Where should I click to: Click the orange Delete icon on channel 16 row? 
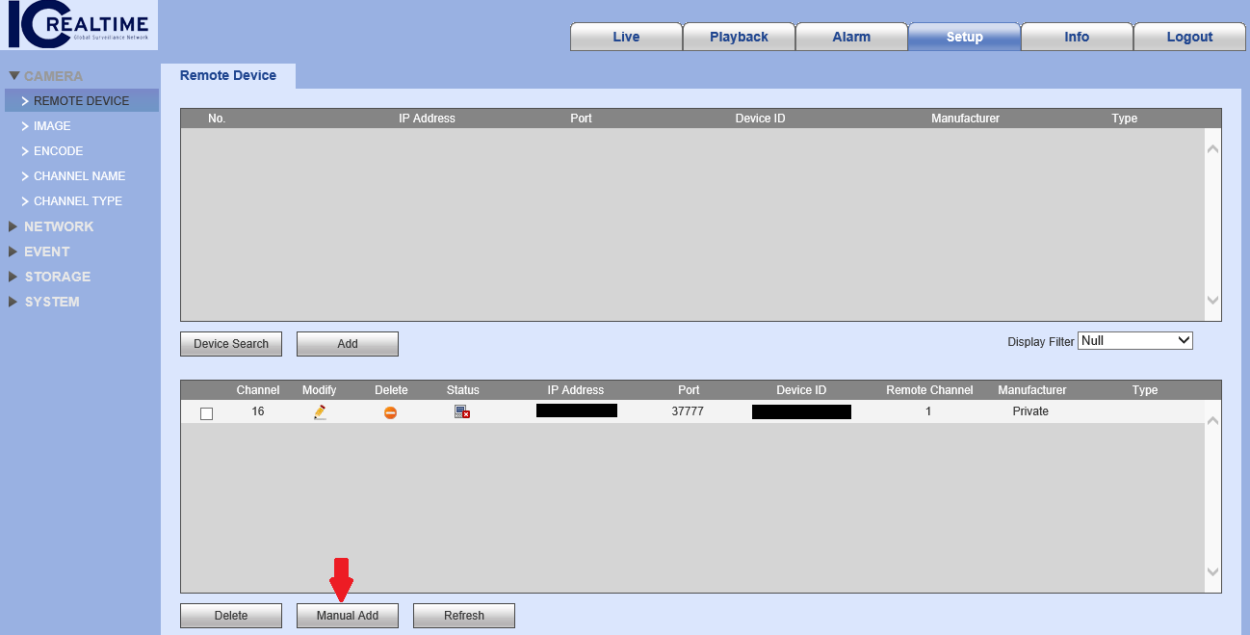(x=391, y=410)
